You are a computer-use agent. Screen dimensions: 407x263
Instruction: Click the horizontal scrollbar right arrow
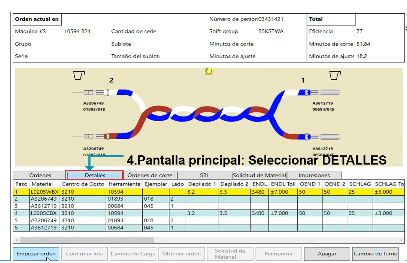[401, 240]
